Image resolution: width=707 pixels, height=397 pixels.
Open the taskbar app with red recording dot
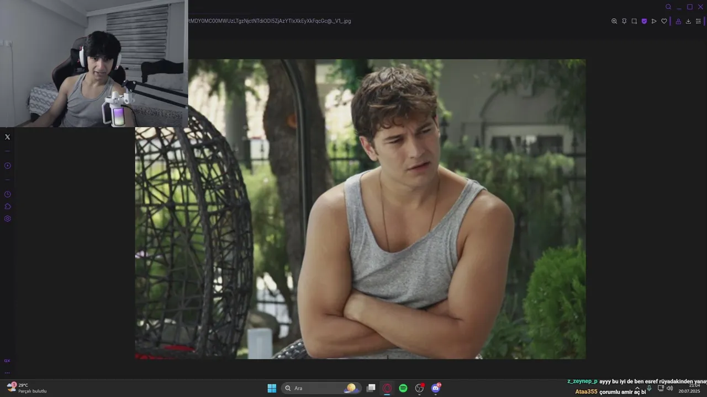419,388
